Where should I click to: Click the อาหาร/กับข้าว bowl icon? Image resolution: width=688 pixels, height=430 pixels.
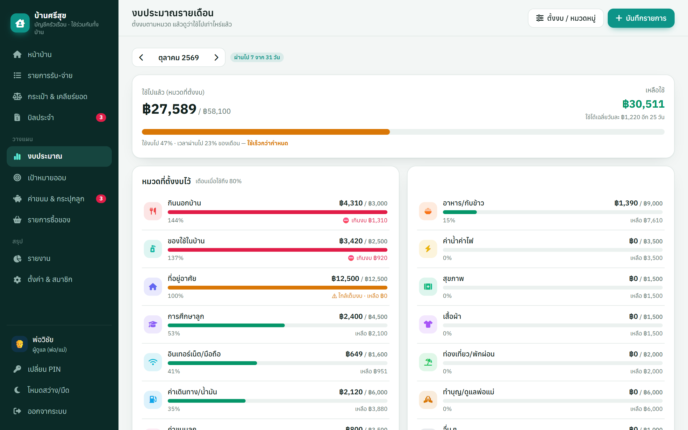click(428, 211)
